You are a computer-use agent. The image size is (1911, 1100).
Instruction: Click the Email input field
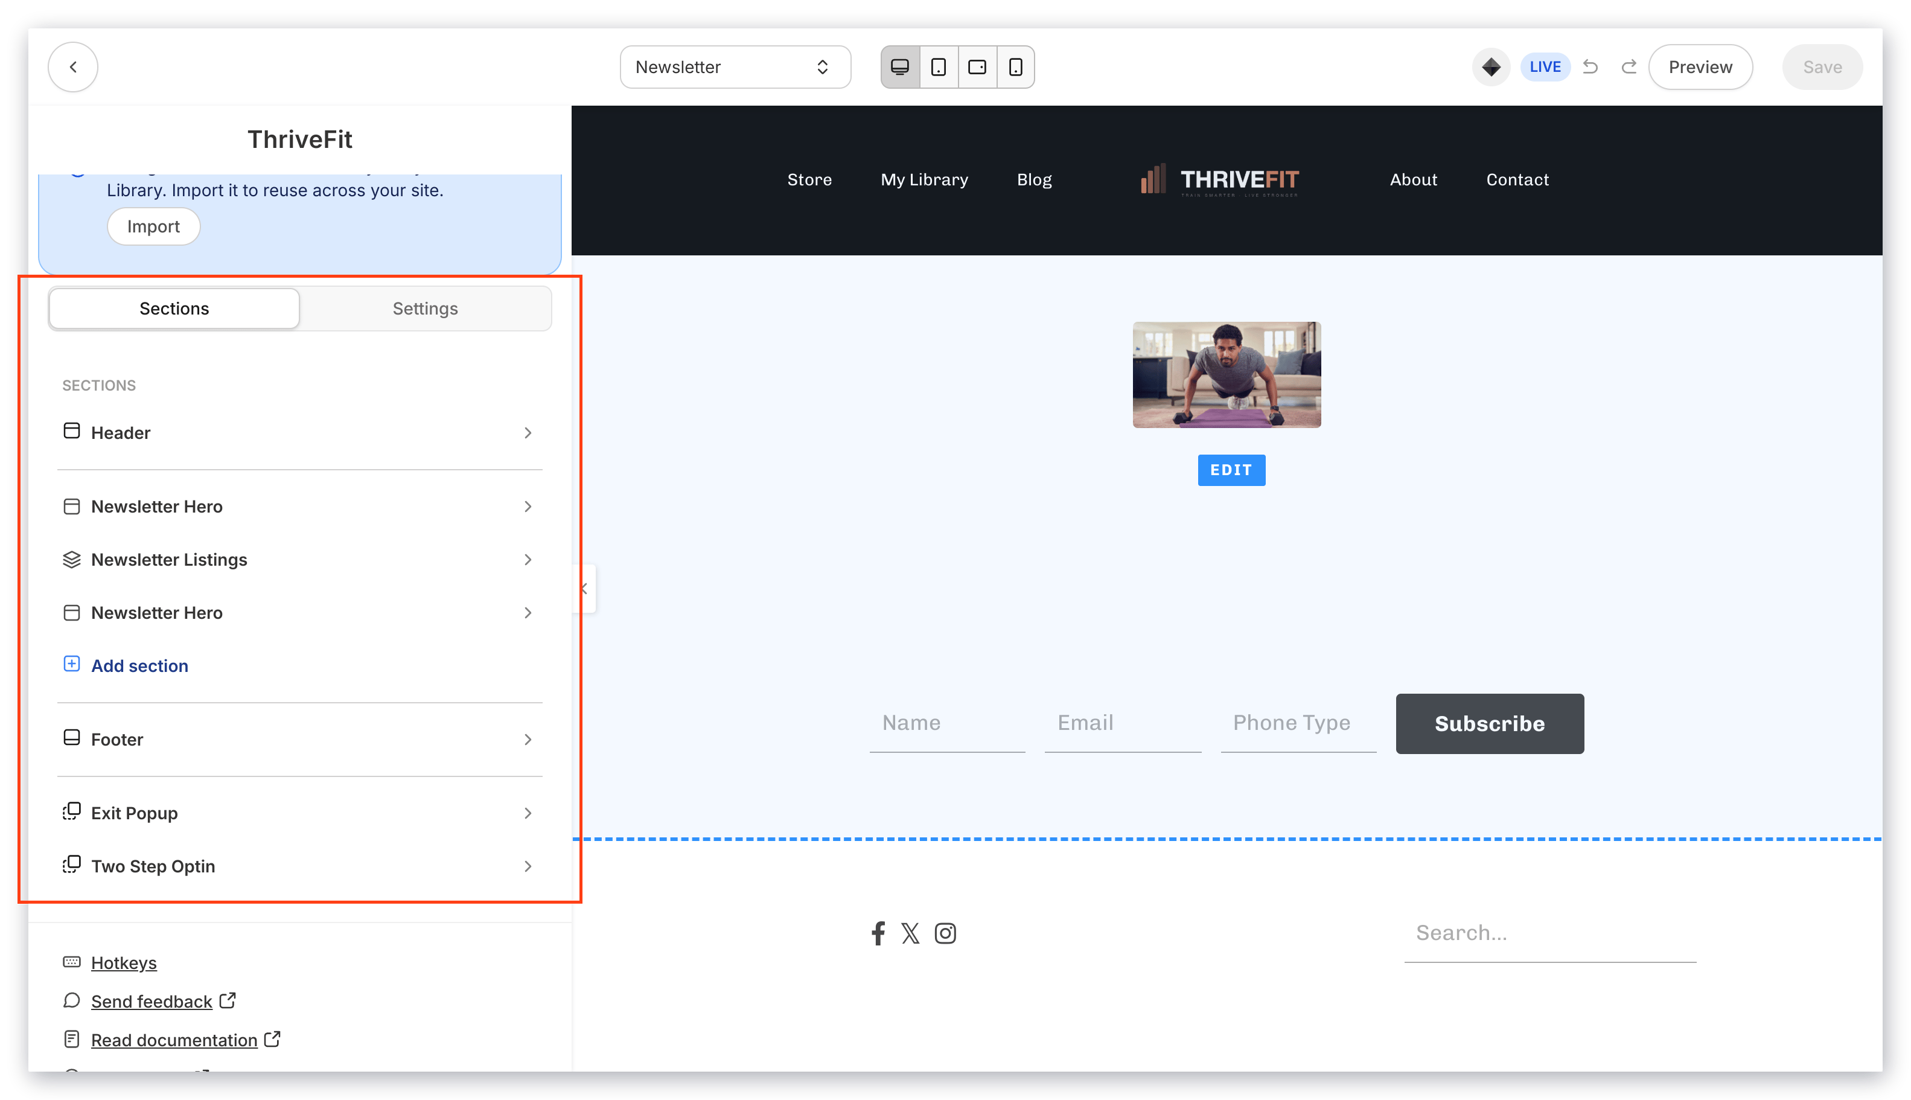click(x=1123, y=723)
